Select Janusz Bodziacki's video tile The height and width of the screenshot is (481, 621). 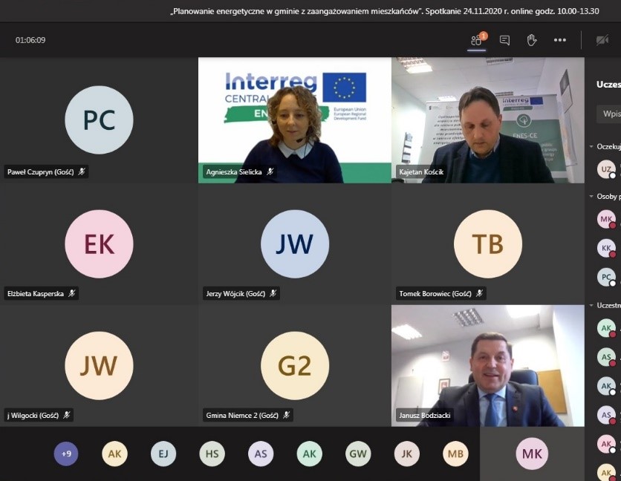[x=487, y=365]
